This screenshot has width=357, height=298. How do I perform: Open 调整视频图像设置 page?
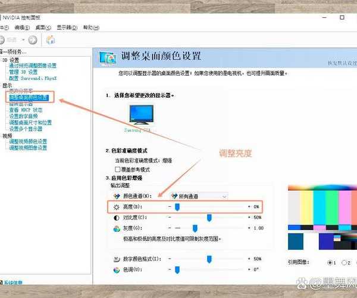tap(28, 148)
